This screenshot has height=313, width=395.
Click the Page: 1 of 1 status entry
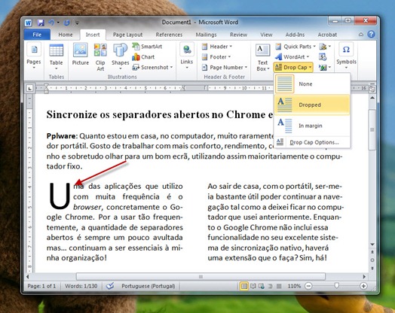41,286
